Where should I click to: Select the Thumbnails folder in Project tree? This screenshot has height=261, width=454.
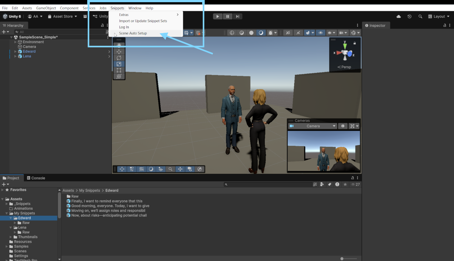(28, 237)
